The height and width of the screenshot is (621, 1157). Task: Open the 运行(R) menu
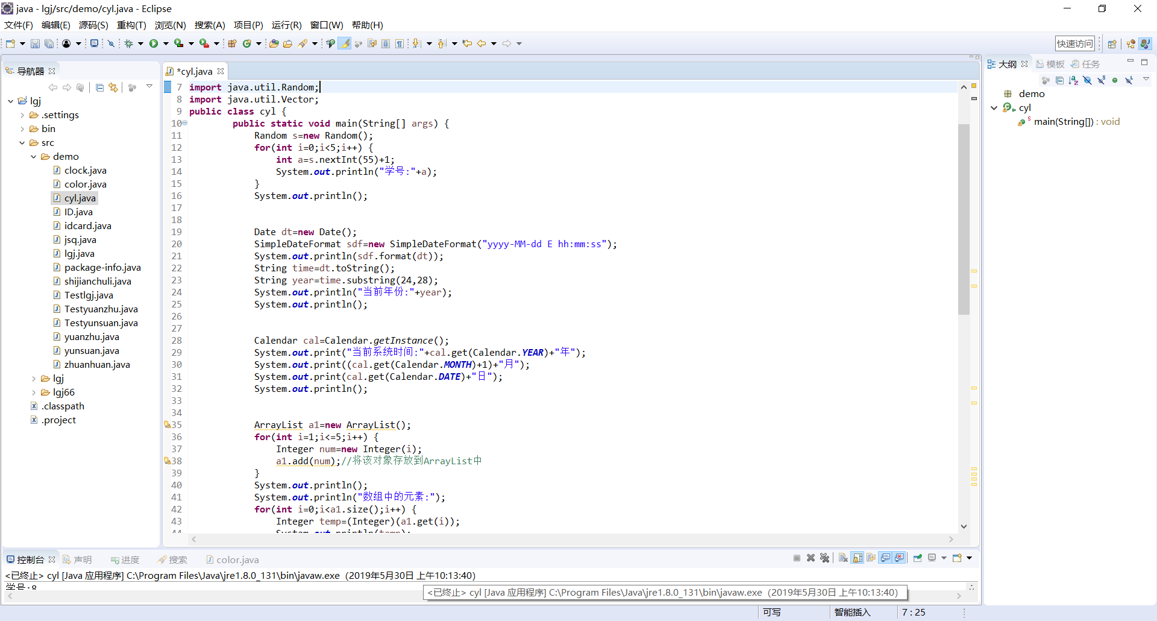click(x=286, y=25)
